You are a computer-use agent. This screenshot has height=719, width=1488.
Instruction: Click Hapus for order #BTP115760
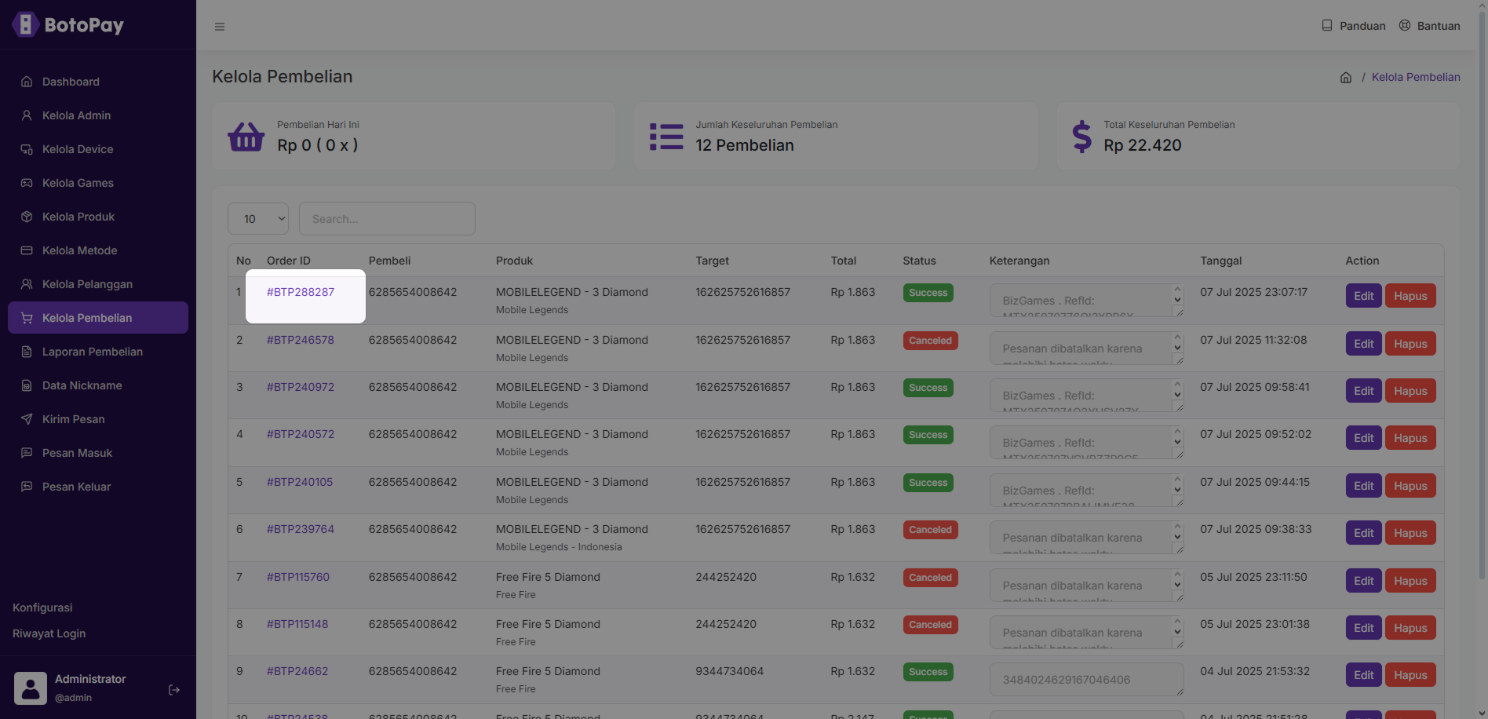1410,581
